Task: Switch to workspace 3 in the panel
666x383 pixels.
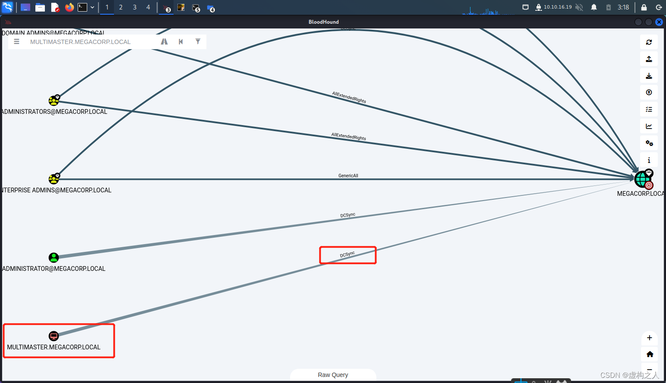Action: click(135, 7)
